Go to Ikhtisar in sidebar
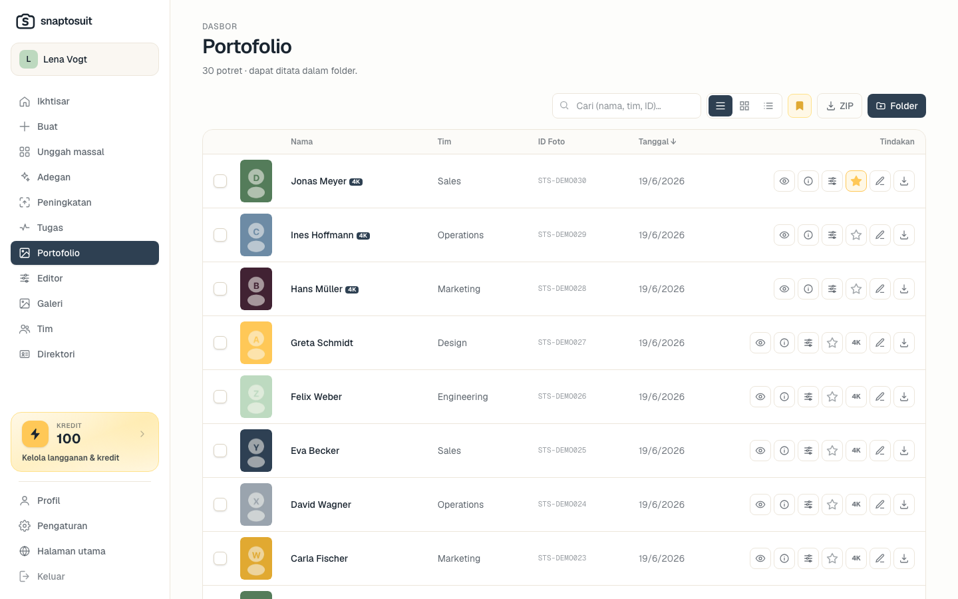The height and width of the screenshot is (599, 958). [x=84, y=101]
